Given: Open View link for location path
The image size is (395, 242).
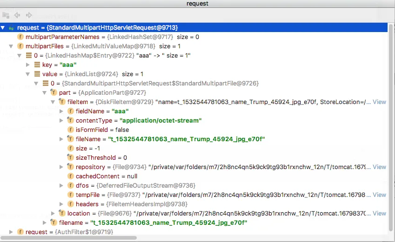Looking at the screenshot, I should pos(379,213).
